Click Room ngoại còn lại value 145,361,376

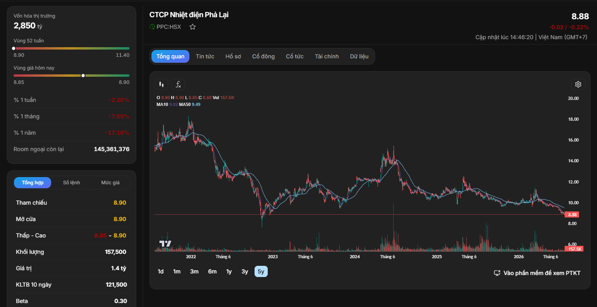tap(111, 149)
